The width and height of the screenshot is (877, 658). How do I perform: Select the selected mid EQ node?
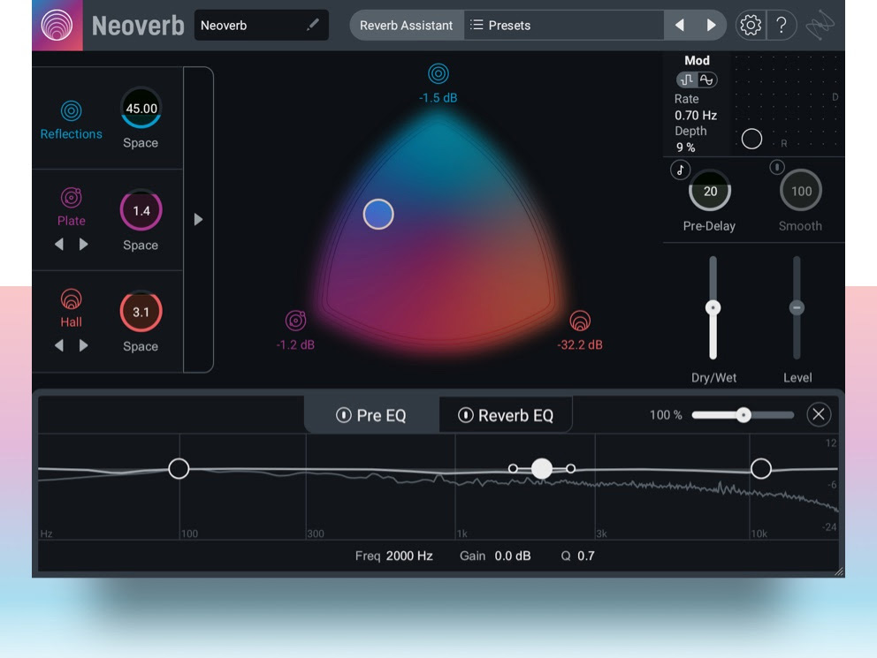541,468
